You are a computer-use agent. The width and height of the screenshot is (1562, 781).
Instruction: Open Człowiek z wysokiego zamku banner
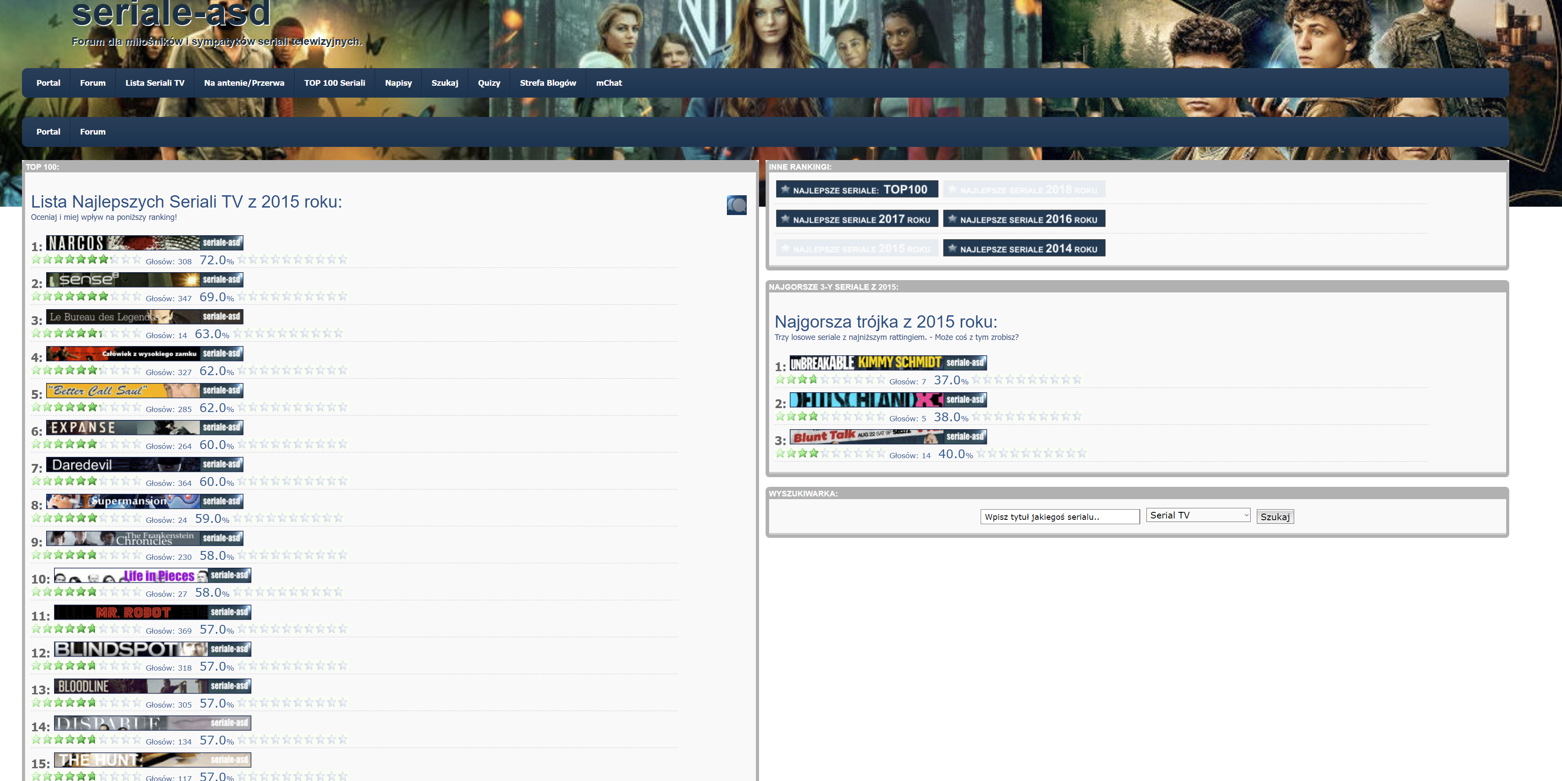[x=144, y=354]
